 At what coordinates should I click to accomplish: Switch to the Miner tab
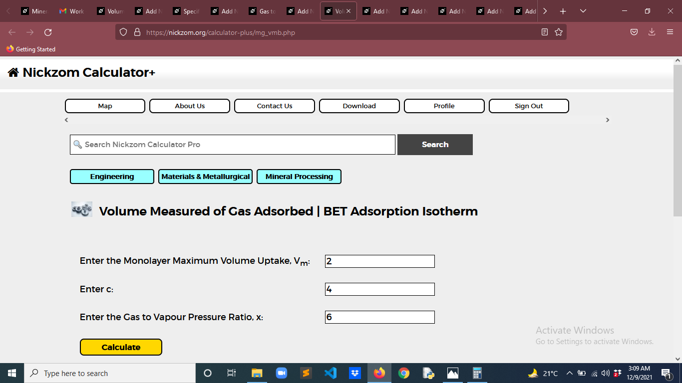point(33,11)
